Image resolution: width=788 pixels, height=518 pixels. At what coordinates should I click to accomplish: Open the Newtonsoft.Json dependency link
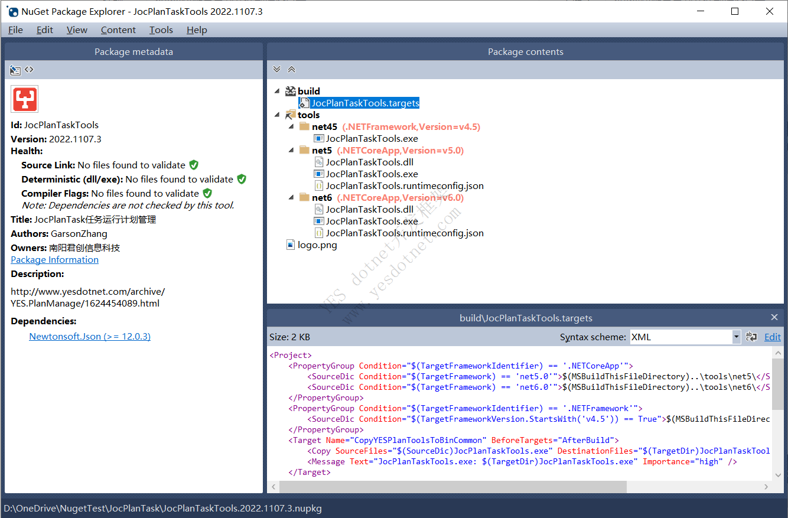point(90,337)
